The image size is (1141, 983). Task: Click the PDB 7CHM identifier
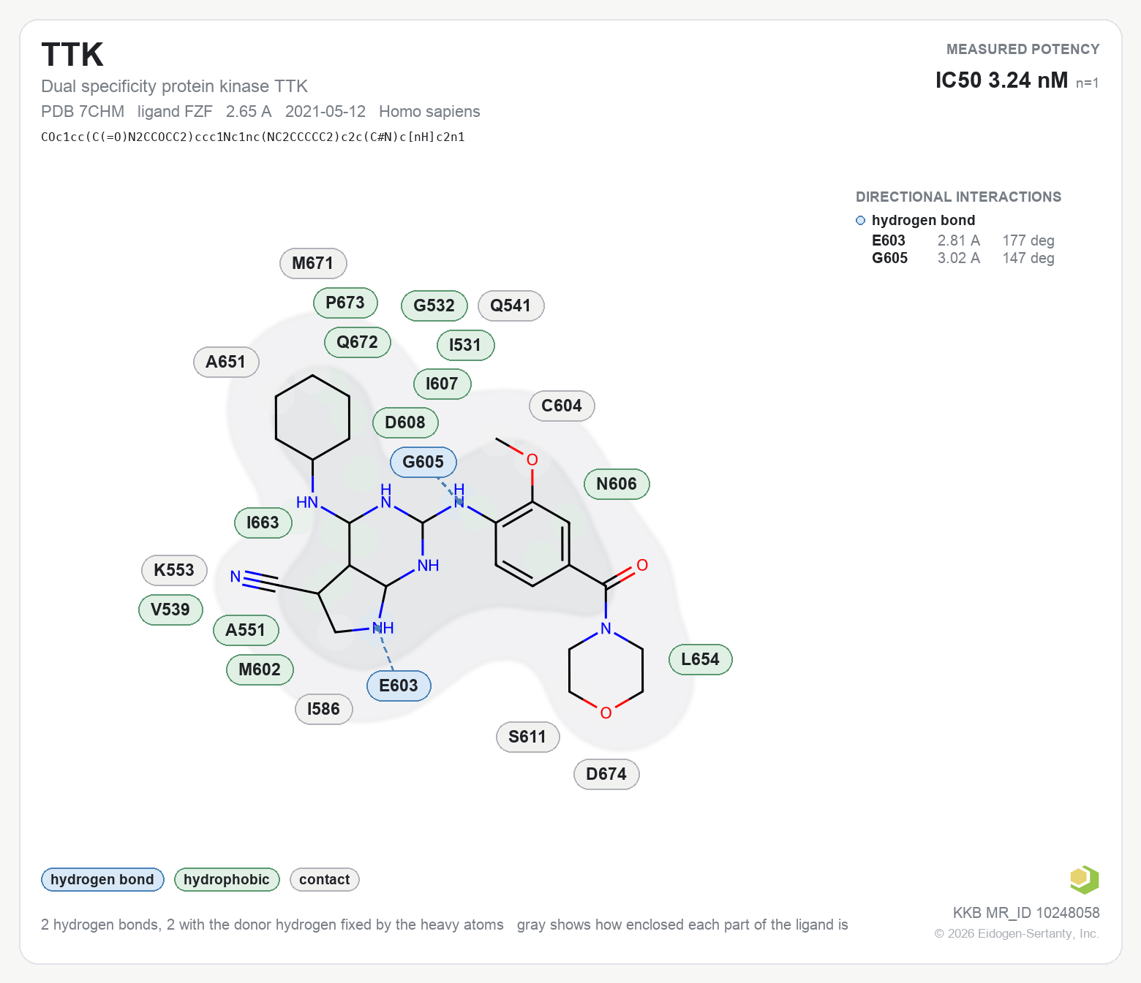[83, 111]
